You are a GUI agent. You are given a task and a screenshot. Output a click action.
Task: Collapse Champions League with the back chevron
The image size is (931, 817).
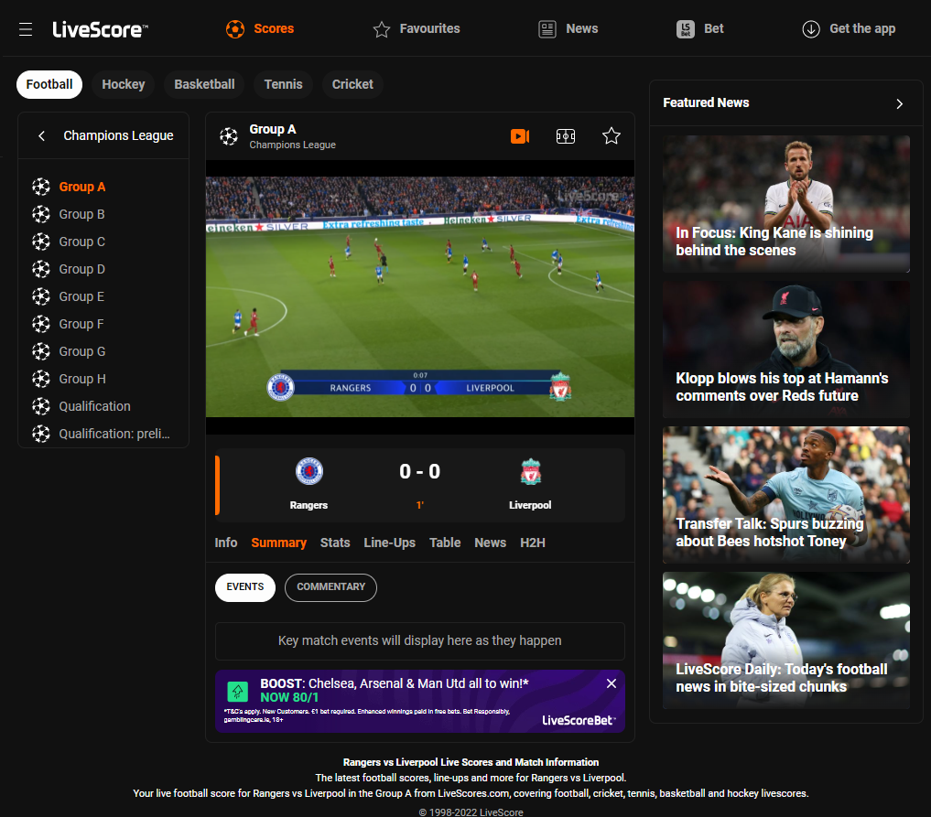tap(41, 134)
